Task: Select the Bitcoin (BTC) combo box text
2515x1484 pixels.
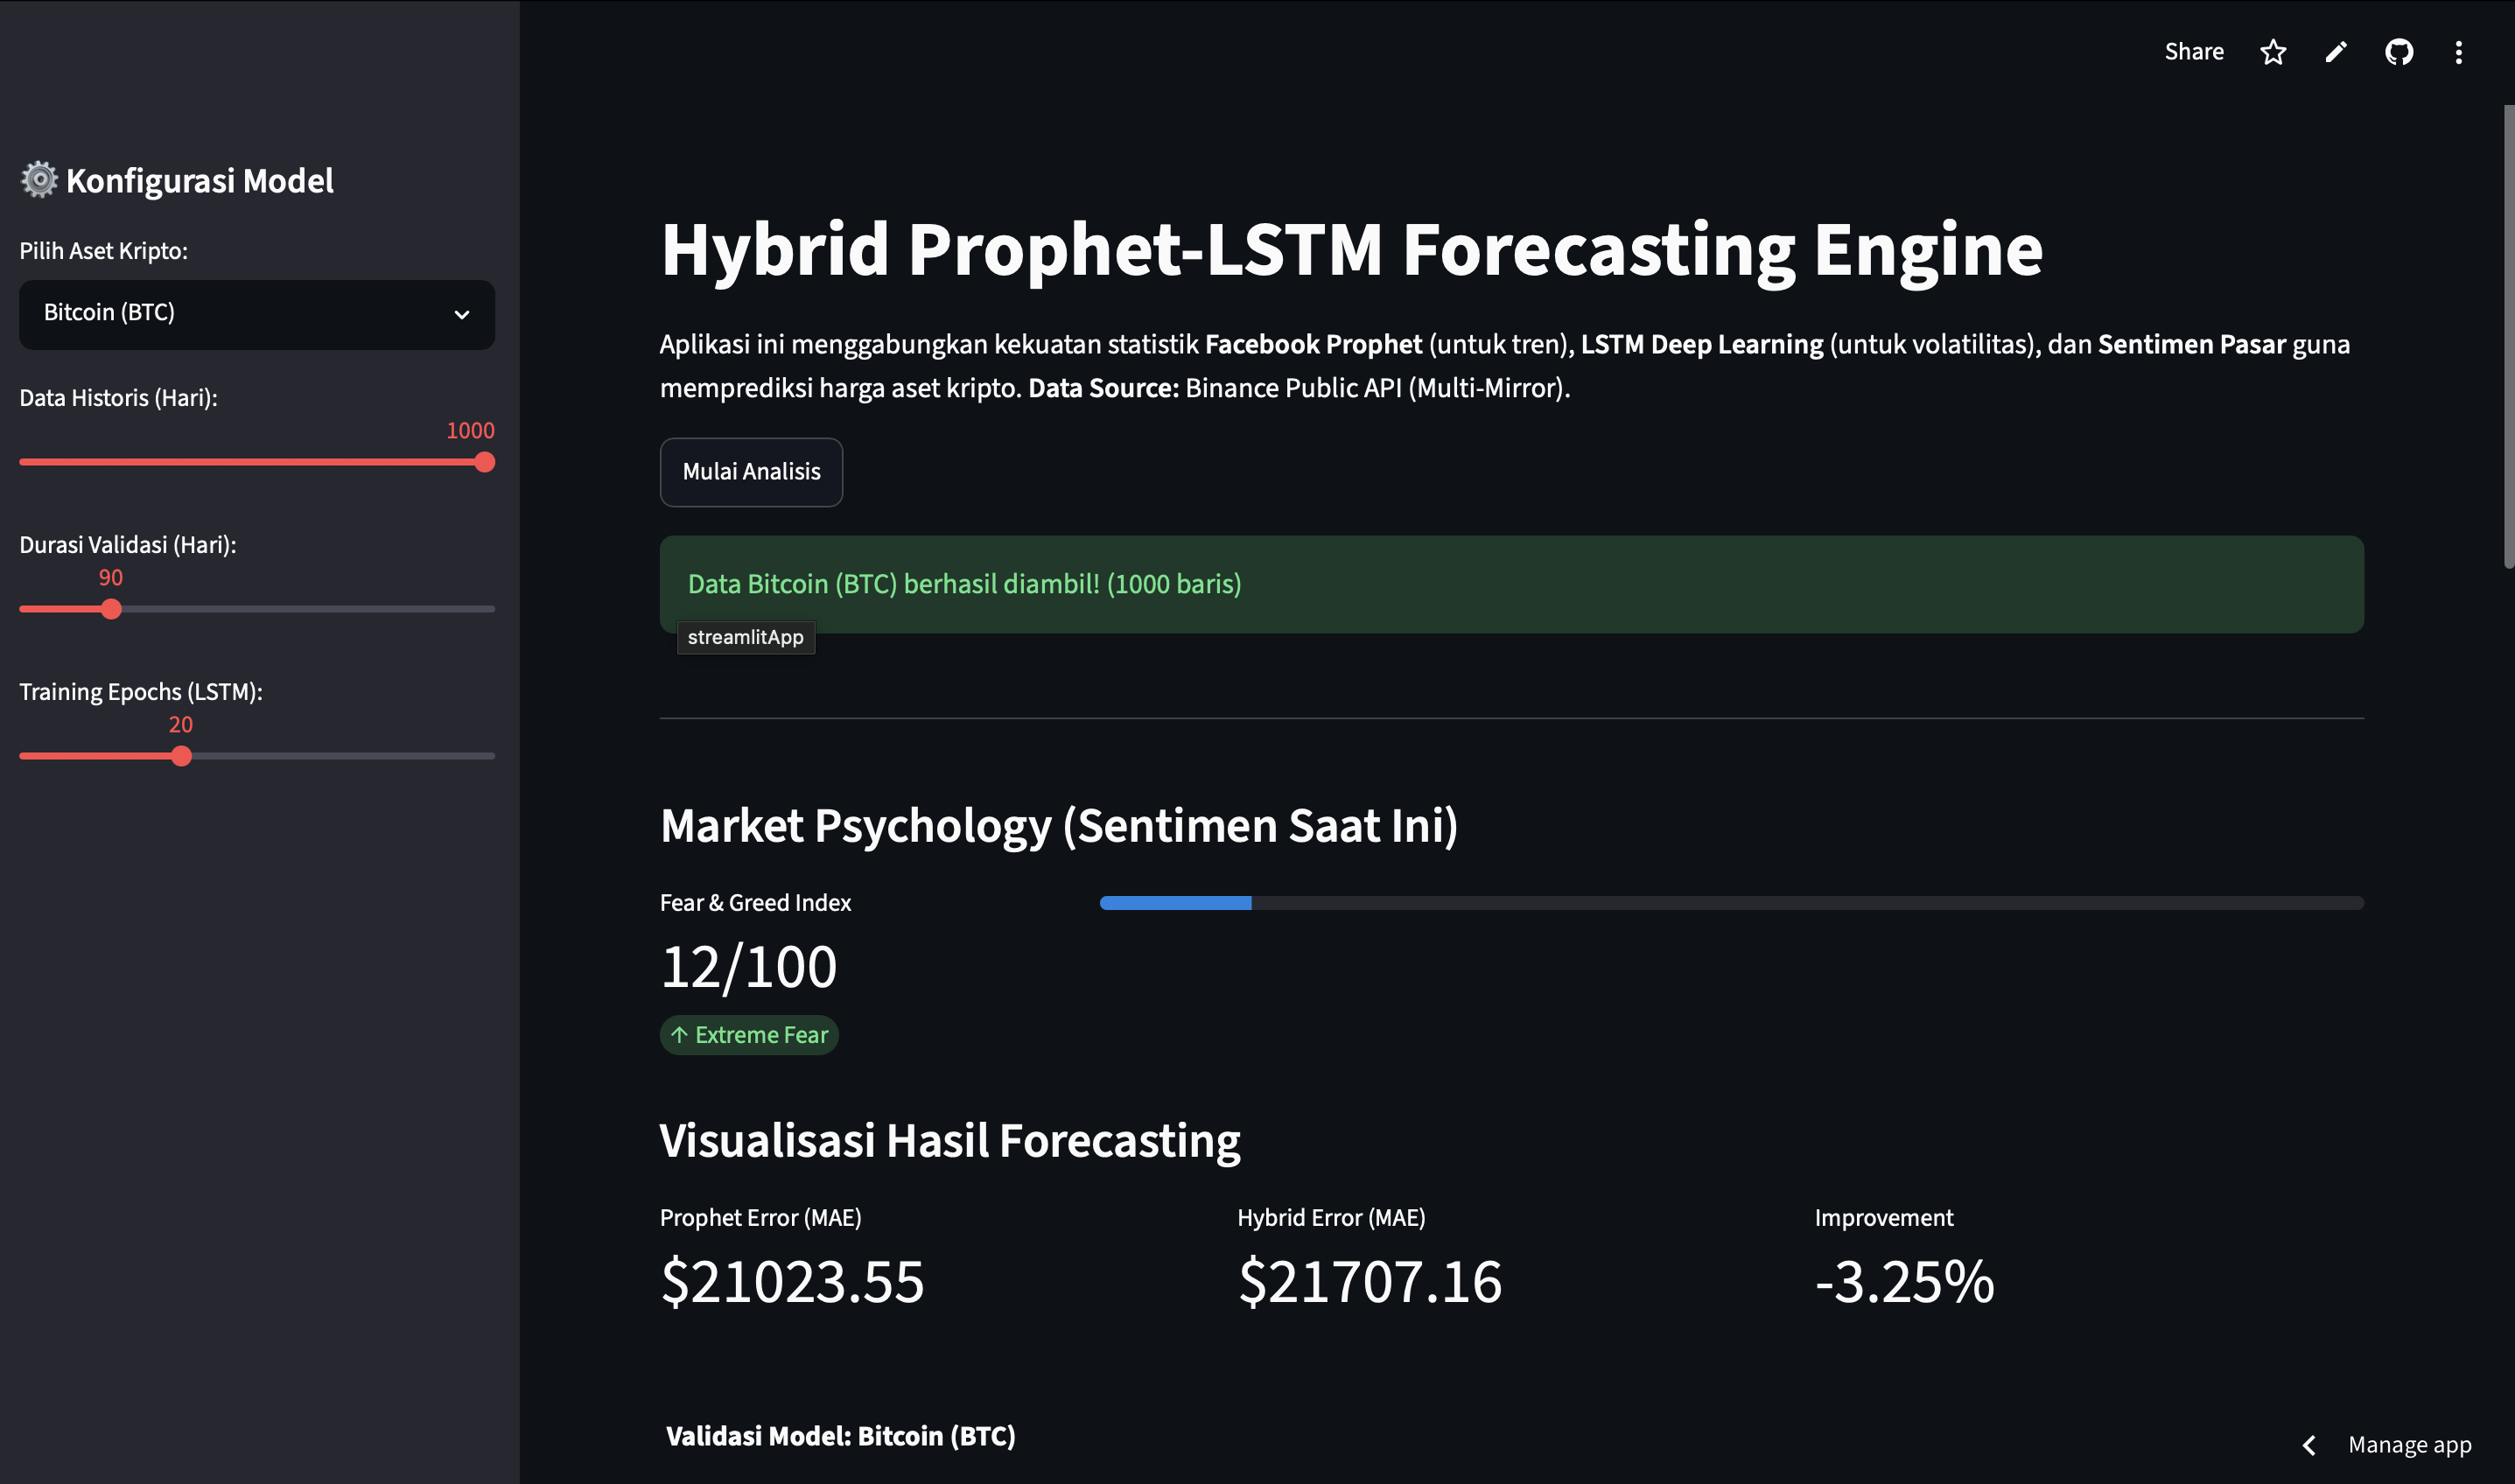Action: (109, 313)
